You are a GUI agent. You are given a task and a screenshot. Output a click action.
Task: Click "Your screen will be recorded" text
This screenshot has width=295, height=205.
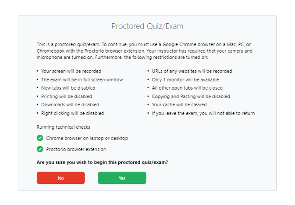coord(71,71)
